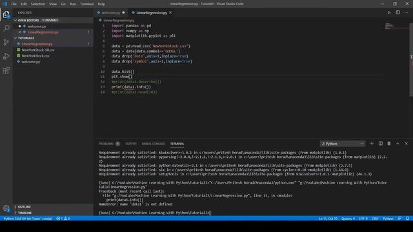
Task: Run Python file with play icon
Action: coord(389,13)
